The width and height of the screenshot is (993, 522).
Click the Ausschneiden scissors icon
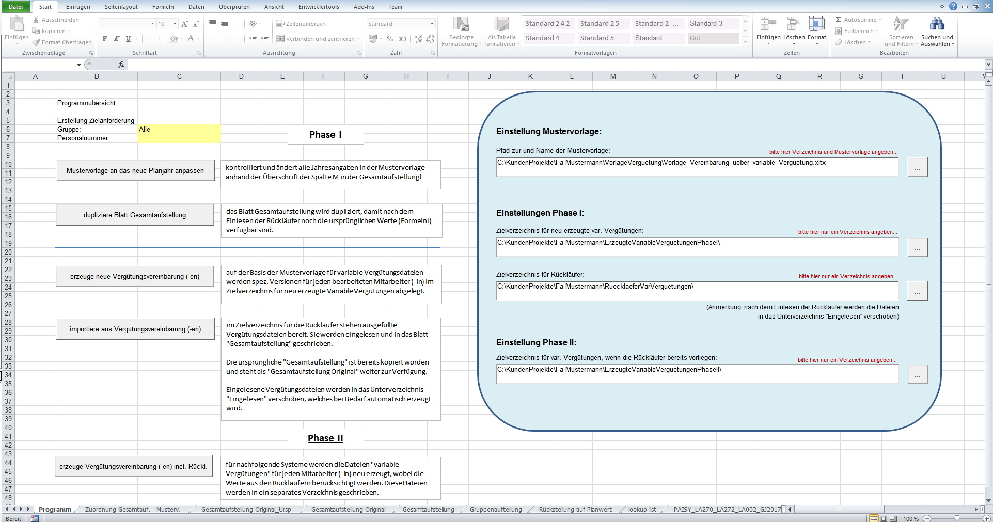(x=36, y=20)
